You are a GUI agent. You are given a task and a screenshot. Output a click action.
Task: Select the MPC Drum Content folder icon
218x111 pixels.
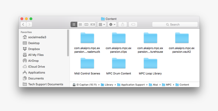pyautogui.click(x=119, y=63)
